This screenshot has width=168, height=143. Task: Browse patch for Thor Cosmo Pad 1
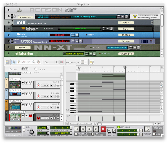[108, 29]
